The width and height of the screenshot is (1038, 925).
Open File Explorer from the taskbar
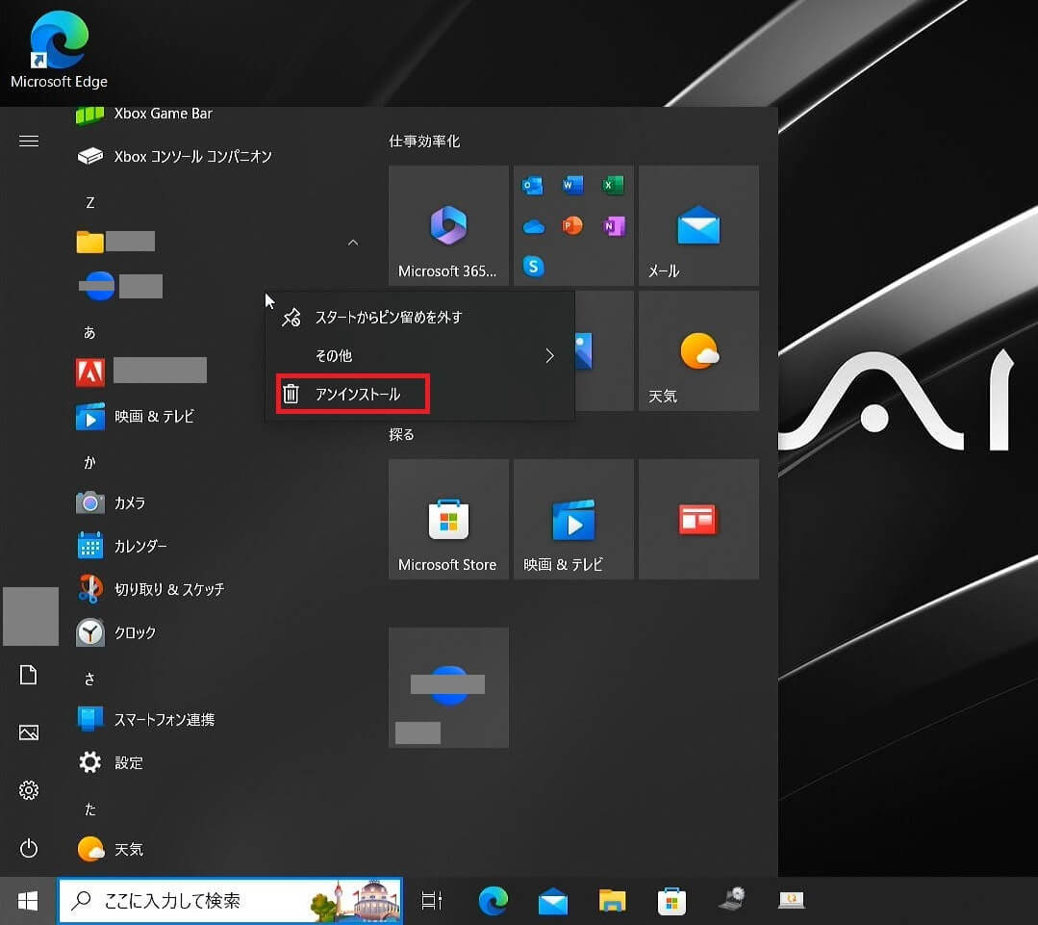(613, 901)
